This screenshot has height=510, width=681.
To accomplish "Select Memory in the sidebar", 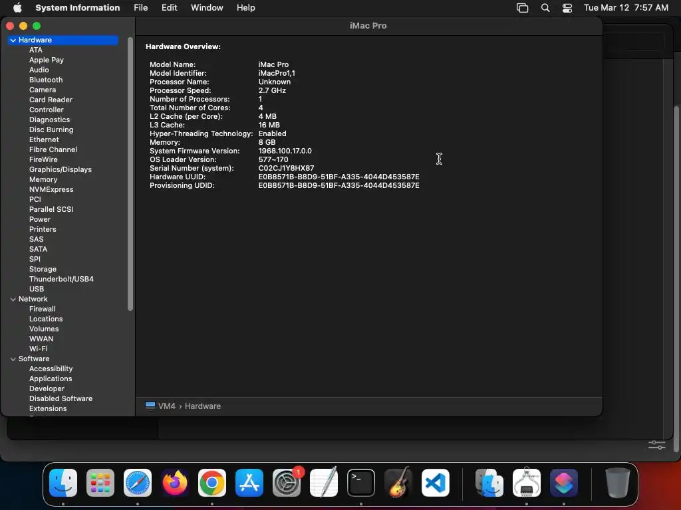I will coord(43,179).
